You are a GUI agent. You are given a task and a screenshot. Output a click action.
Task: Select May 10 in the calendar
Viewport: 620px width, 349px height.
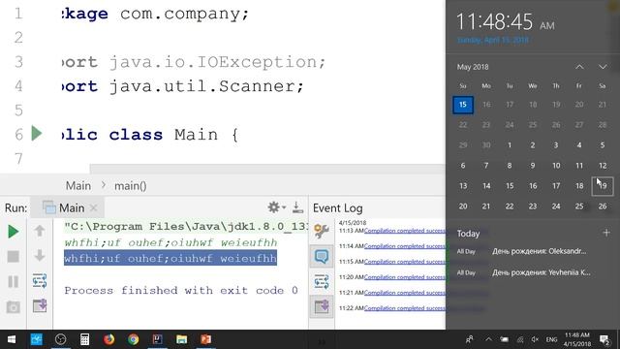click(556, 166)
